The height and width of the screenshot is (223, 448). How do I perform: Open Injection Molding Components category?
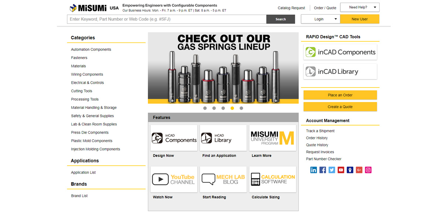[x=95, y=149]
